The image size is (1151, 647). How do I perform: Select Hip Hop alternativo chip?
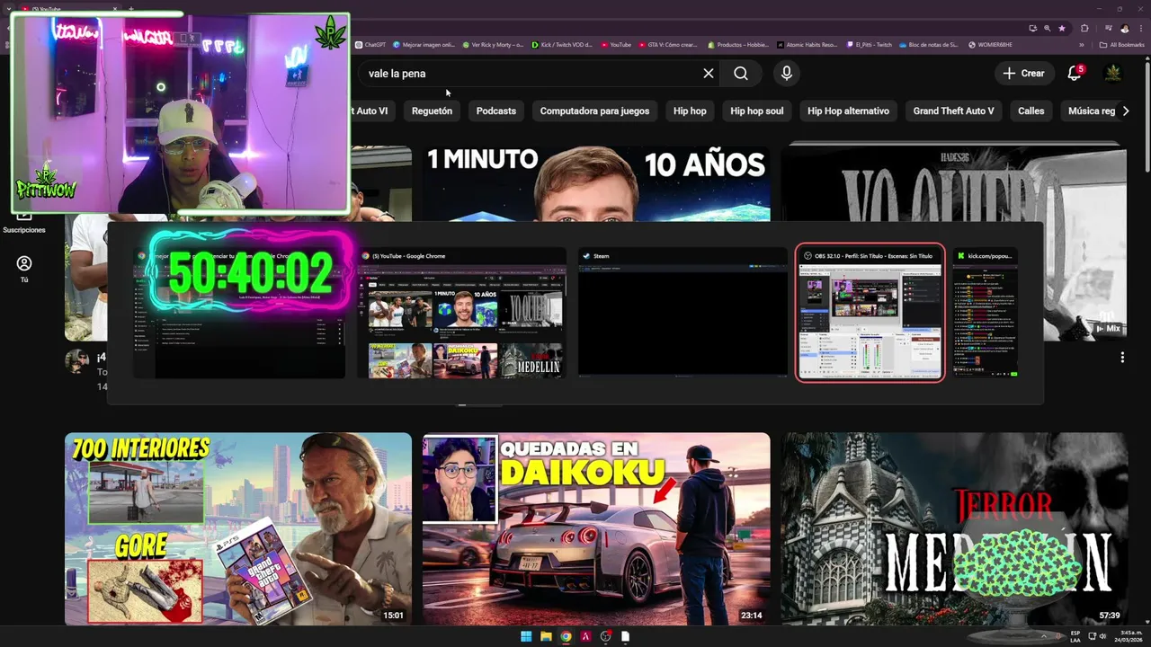tap(848, 111)
